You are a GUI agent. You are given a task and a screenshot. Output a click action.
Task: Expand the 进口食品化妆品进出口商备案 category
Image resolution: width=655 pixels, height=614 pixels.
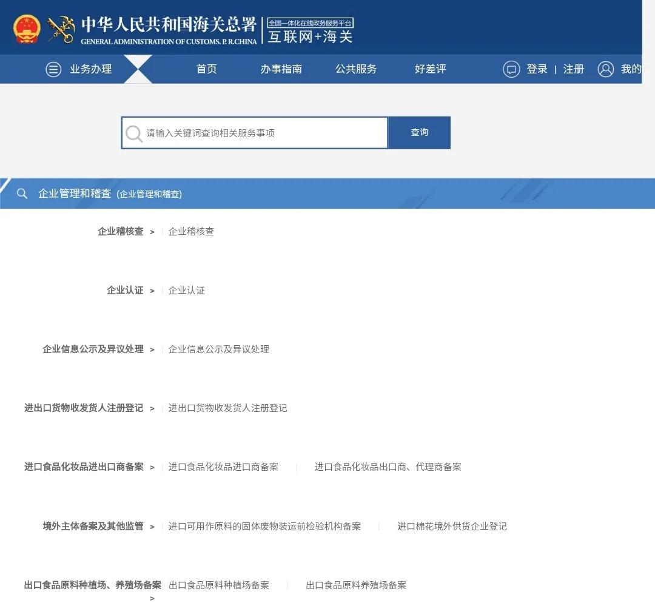click(x=152, y=467)
